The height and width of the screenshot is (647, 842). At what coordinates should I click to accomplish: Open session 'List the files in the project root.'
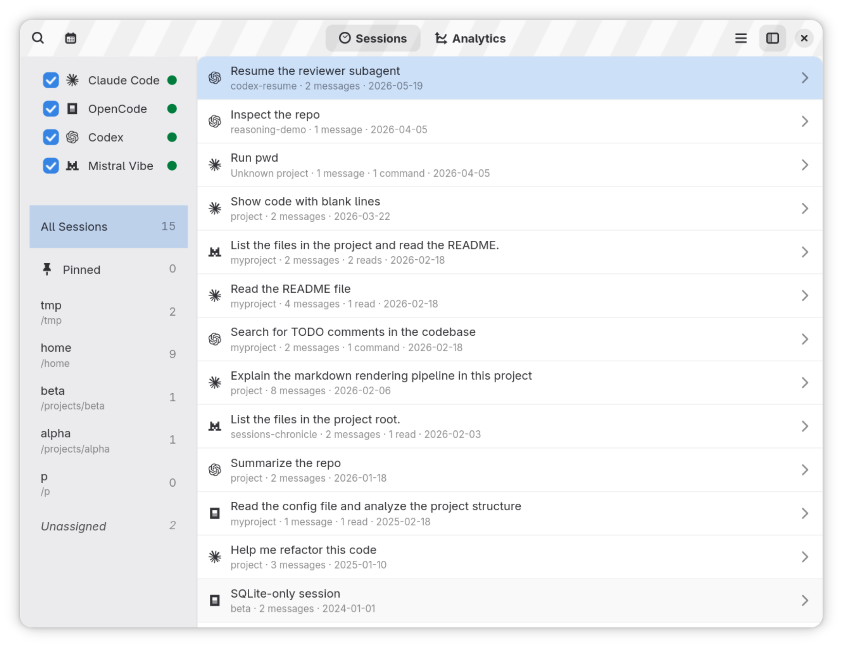[x=510, y=426]
